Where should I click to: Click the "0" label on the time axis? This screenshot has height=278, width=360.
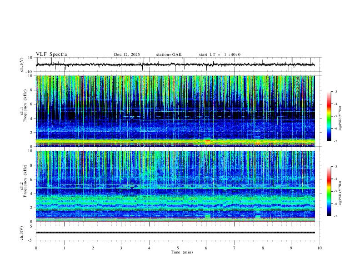36,248
